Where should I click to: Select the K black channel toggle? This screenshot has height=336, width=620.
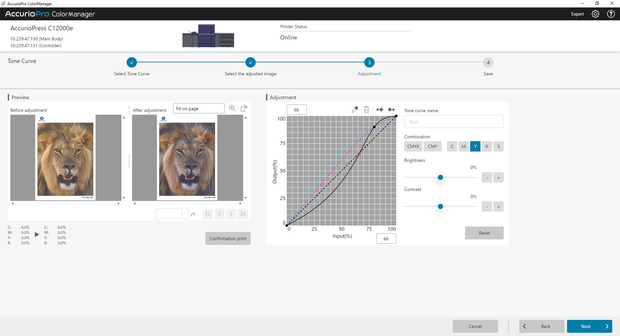(487, 146)
